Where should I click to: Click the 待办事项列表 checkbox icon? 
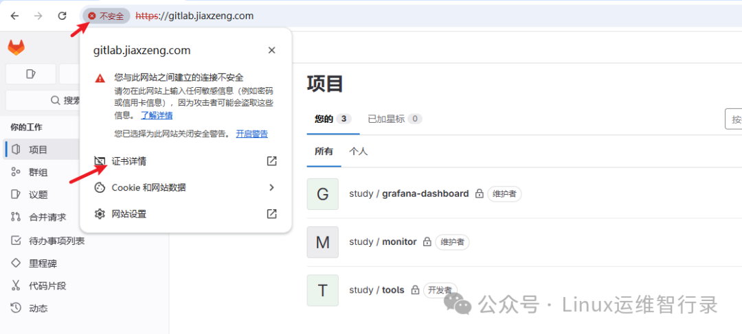click(16, 241)
